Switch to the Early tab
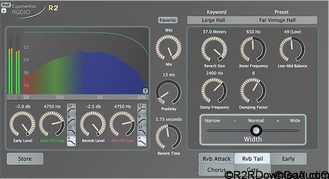The image size is (329, 179). point(289,159)
